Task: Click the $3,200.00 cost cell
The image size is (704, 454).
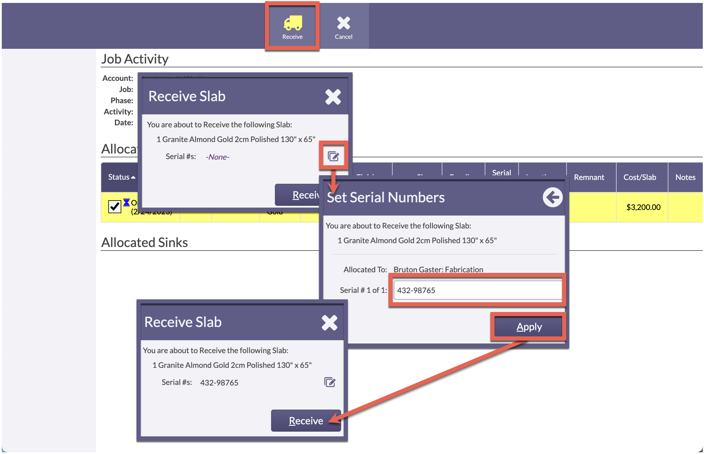Action: click(x=643, y=207)
